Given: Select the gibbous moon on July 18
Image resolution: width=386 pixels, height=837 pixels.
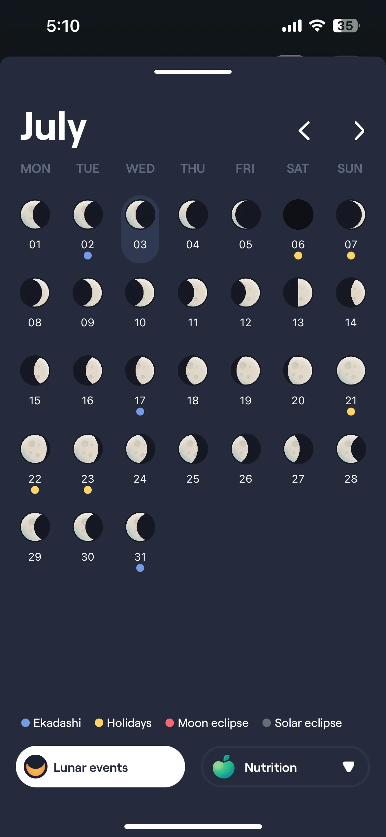Looking at the screenshot, I should click(x=193, y=371).
